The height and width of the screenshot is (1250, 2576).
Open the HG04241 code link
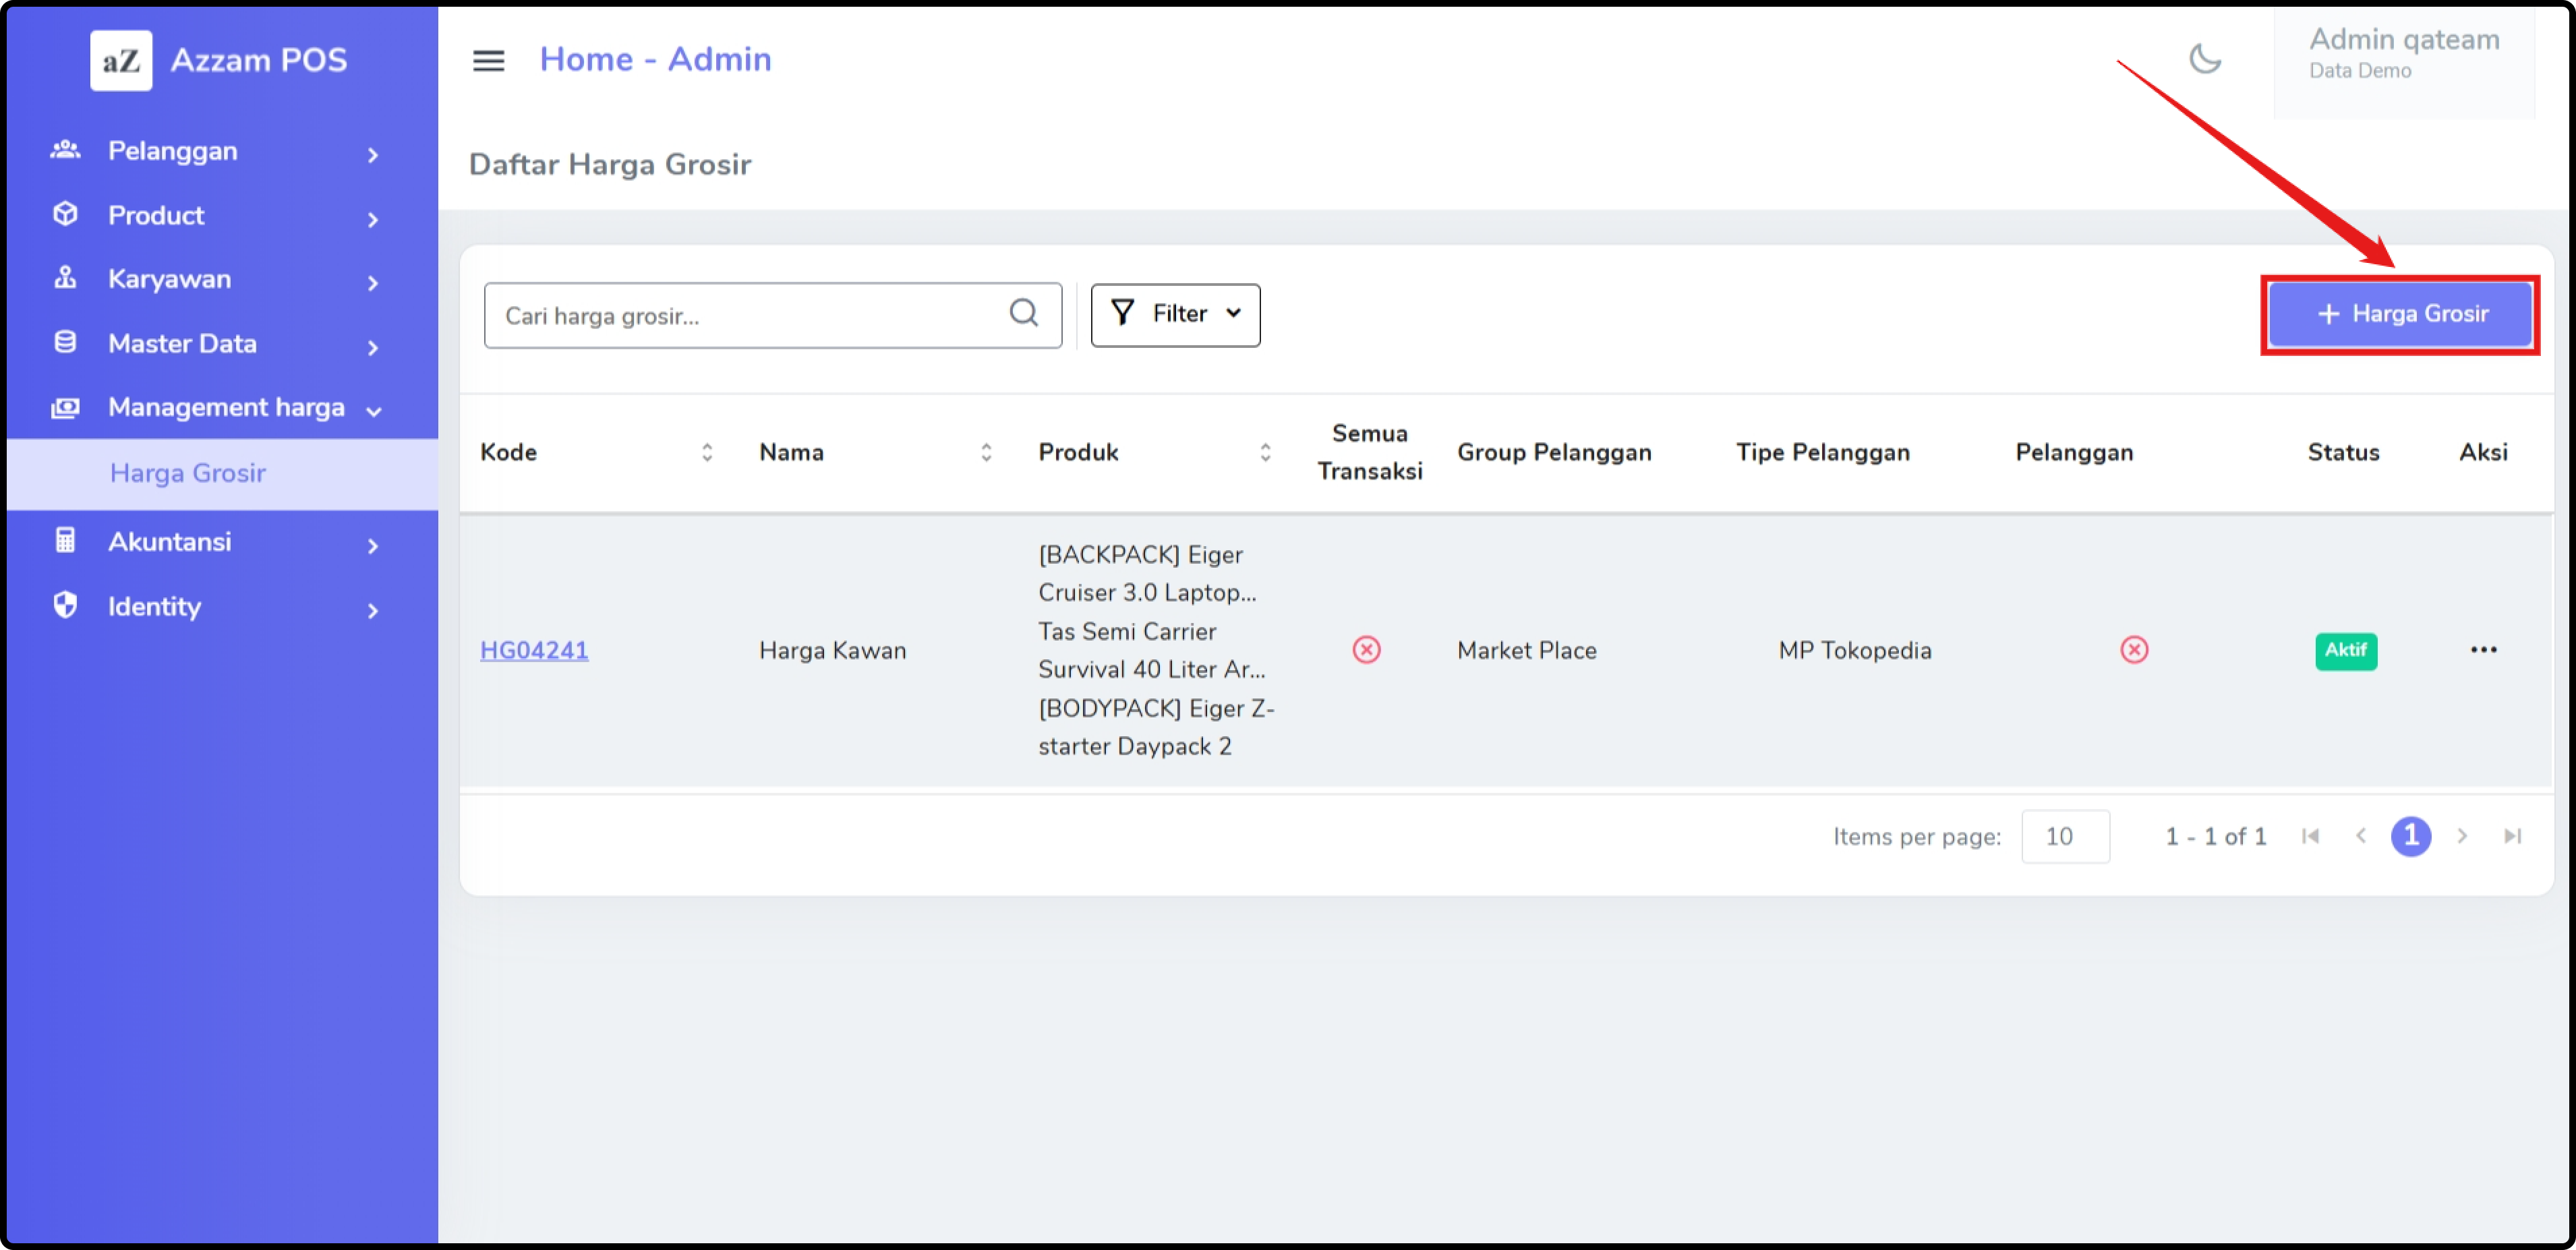point(534,651)
